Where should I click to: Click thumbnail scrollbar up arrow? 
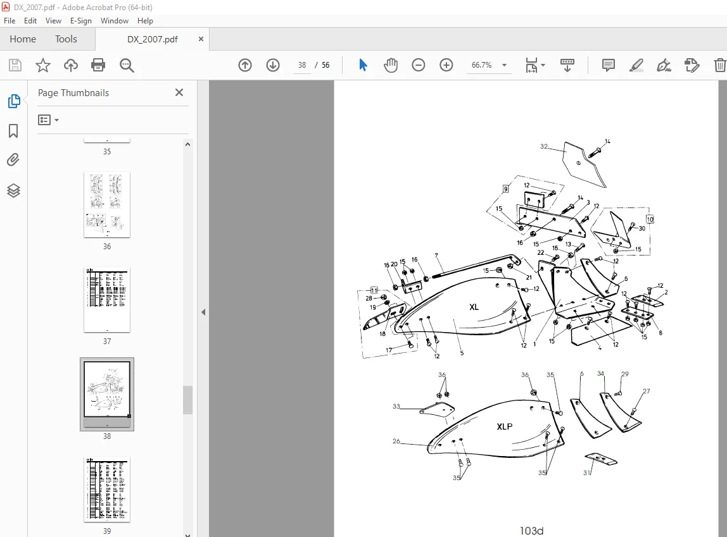click(188, 144)
